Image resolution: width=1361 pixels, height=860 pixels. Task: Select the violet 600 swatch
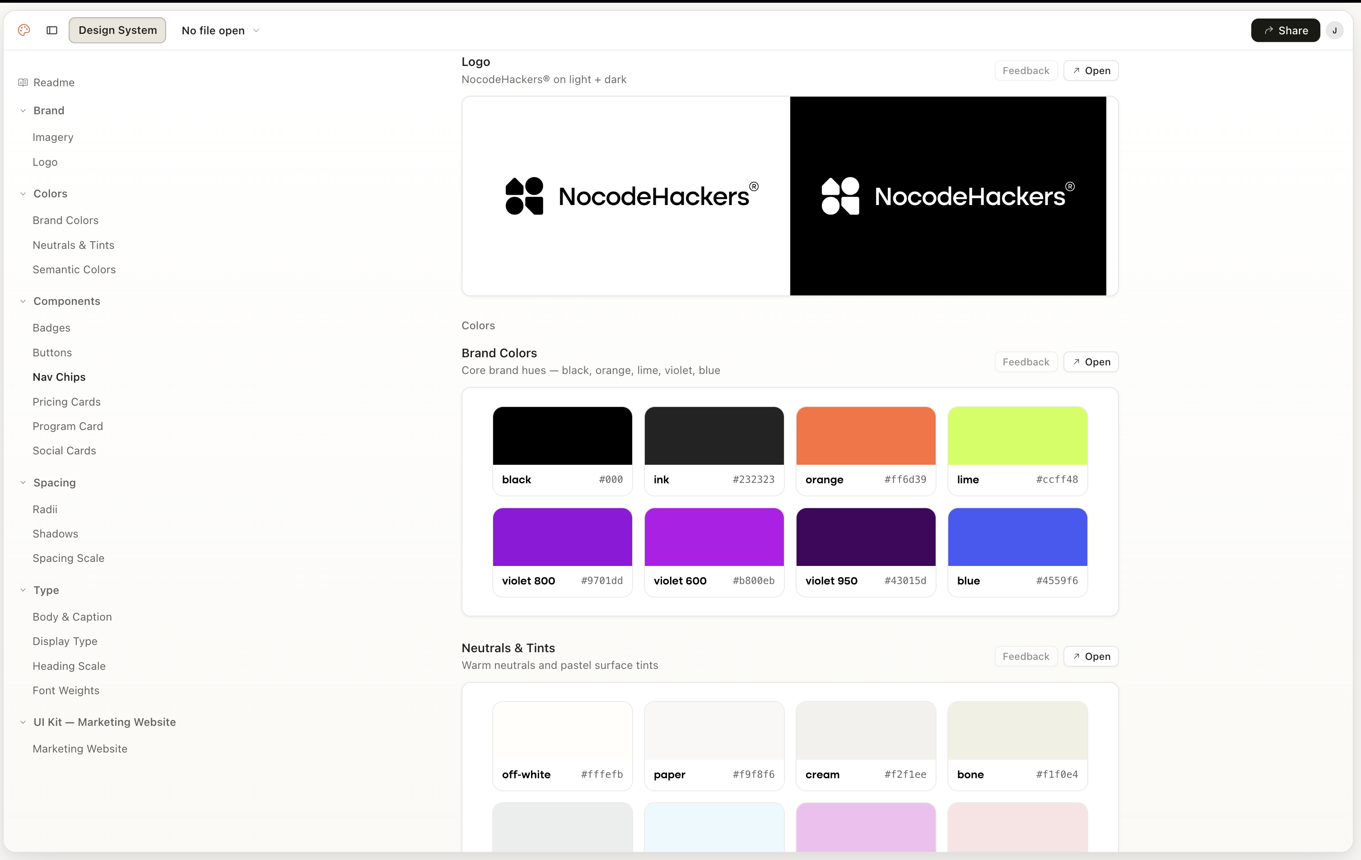(x=714, y=552)
